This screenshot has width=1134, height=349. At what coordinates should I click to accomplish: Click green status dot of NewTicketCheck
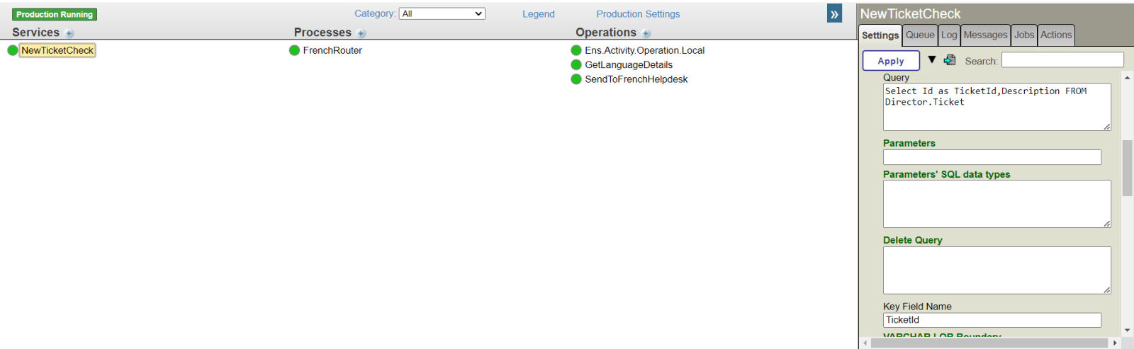[13, 50]
